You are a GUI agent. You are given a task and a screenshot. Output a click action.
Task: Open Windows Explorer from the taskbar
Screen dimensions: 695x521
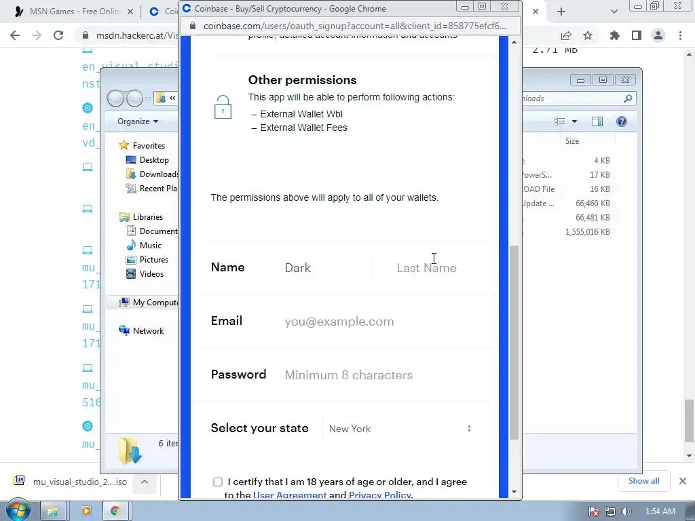click(x=53, y=512)
